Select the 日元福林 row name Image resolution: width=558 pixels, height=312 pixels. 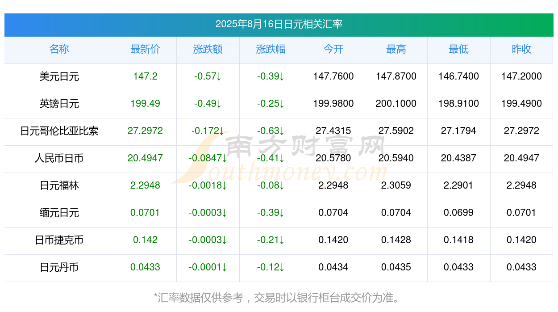59,186
